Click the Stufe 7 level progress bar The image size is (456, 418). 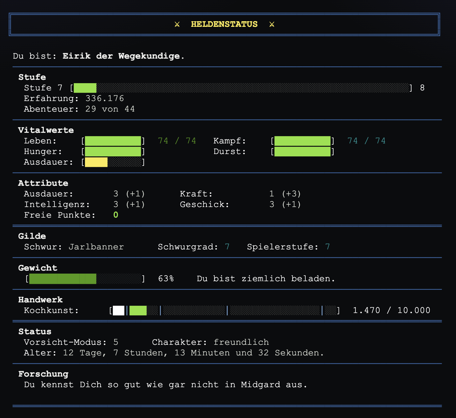coord(241,88)
